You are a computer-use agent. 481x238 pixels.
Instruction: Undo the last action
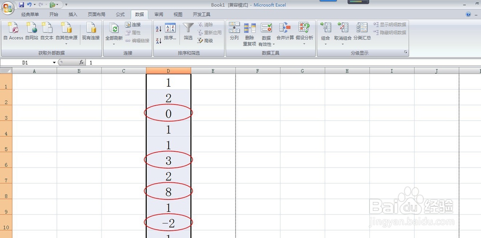click(x=29, y=5)
